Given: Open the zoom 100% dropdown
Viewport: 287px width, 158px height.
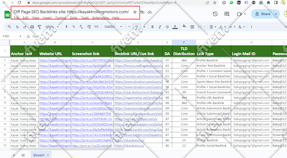Looking at the screenshot, I should pyautogui.click(x=52, y=27).
